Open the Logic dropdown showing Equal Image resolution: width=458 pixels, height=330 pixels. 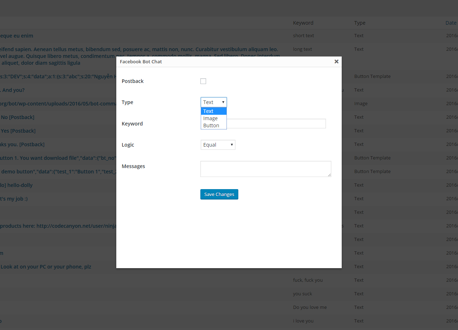[218, 145]
